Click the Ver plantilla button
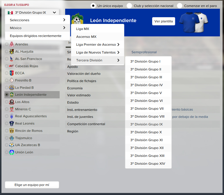This screenshot has width=224, height=195. pos(163,21)
